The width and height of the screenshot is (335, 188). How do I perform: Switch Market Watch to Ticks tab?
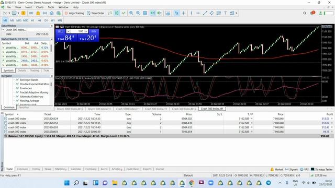pyautogui.click(x=46, y=70)
